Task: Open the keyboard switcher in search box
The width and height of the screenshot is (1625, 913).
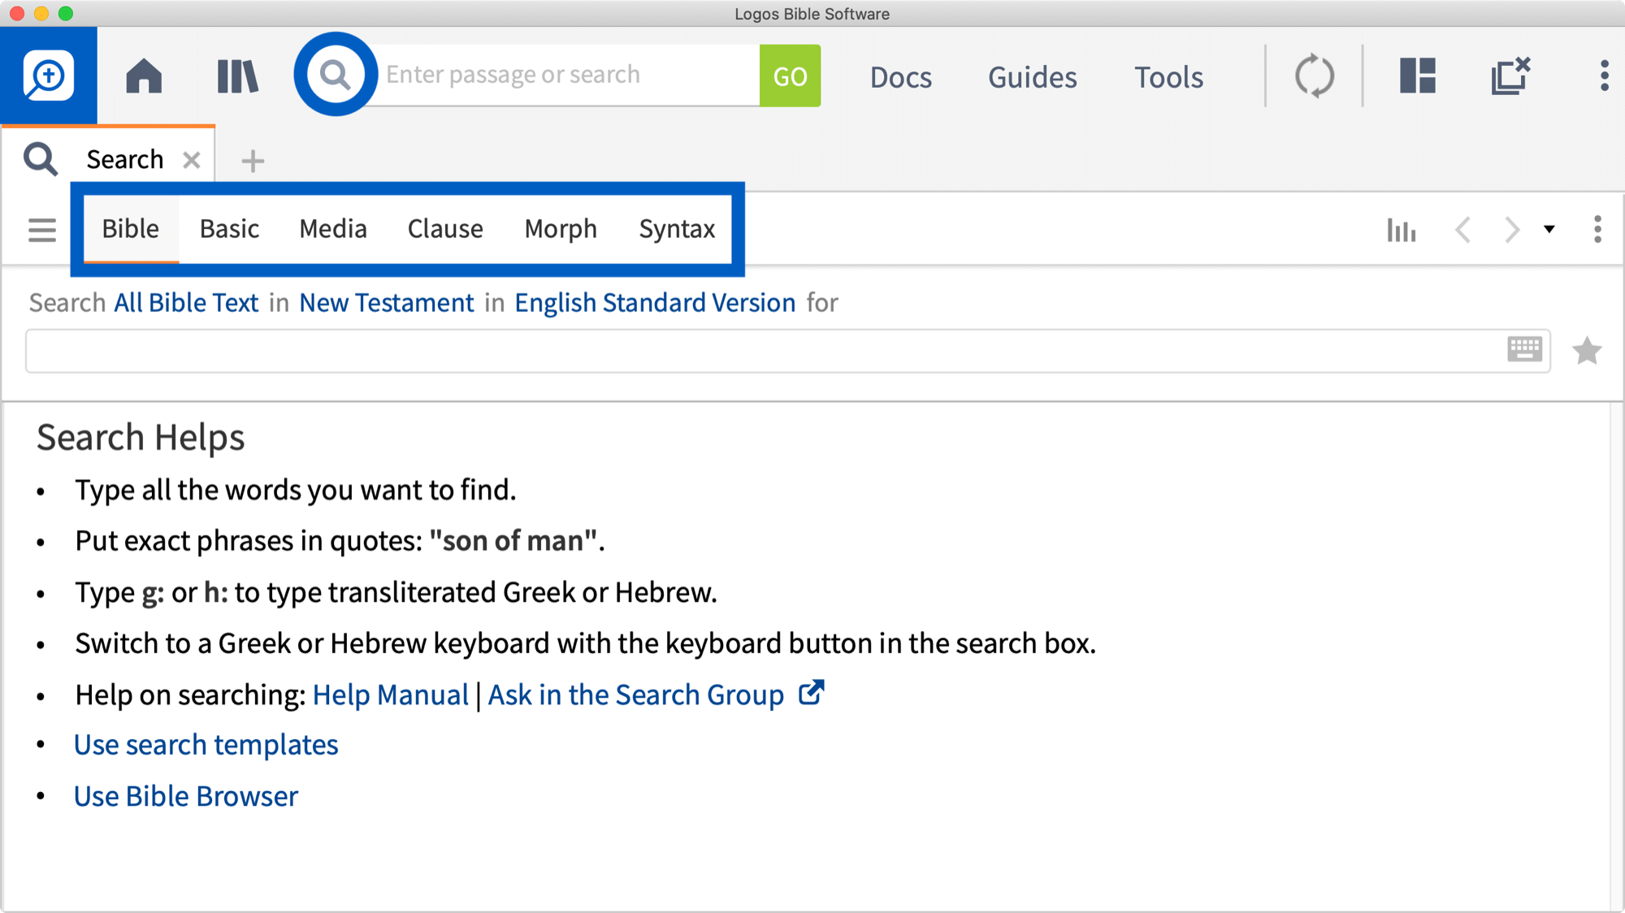Action: coord(1524,349)
